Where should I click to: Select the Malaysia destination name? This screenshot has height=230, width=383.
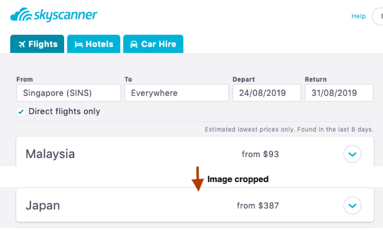point(50,154)
